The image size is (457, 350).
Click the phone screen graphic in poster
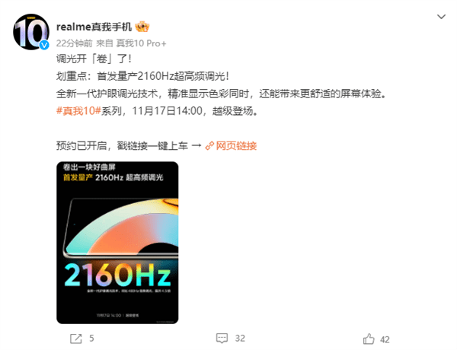(121, 228)
